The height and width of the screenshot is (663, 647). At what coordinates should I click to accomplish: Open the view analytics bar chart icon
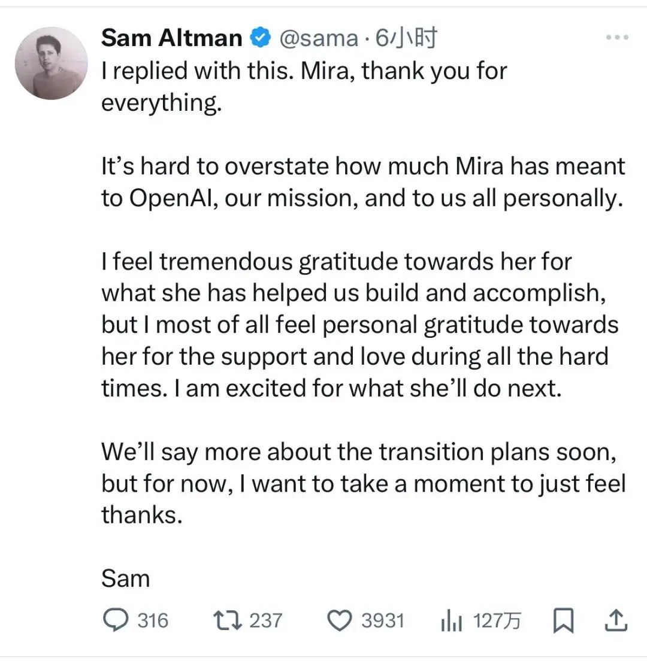click(451, 622)
